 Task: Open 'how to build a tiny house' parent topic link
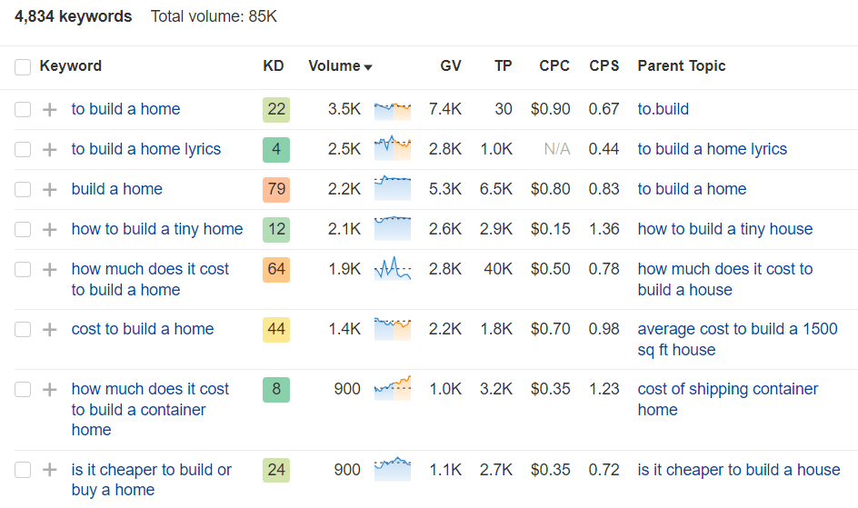[x=724, y=229]
